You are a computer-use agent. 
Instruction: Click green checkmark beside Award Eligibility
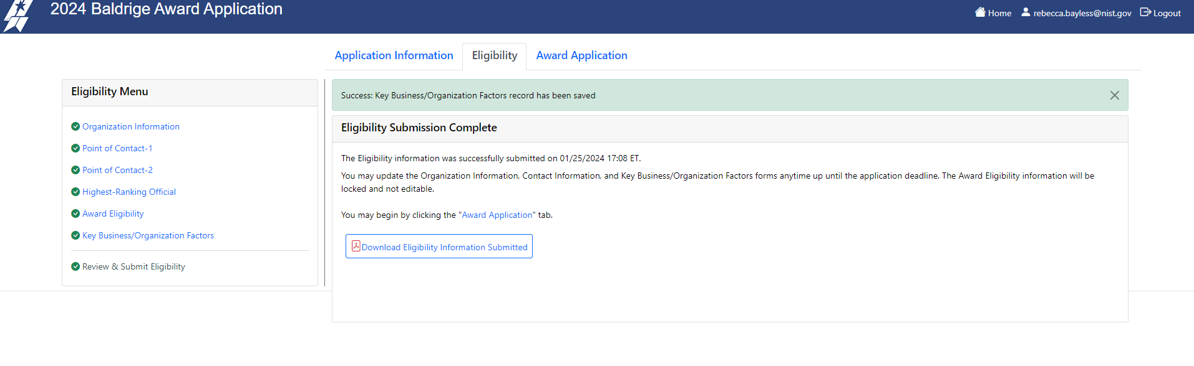pos(75,213)
